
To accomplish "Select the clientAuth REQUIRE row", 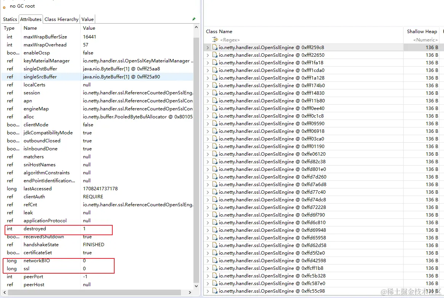I will (x=97, y=197).
